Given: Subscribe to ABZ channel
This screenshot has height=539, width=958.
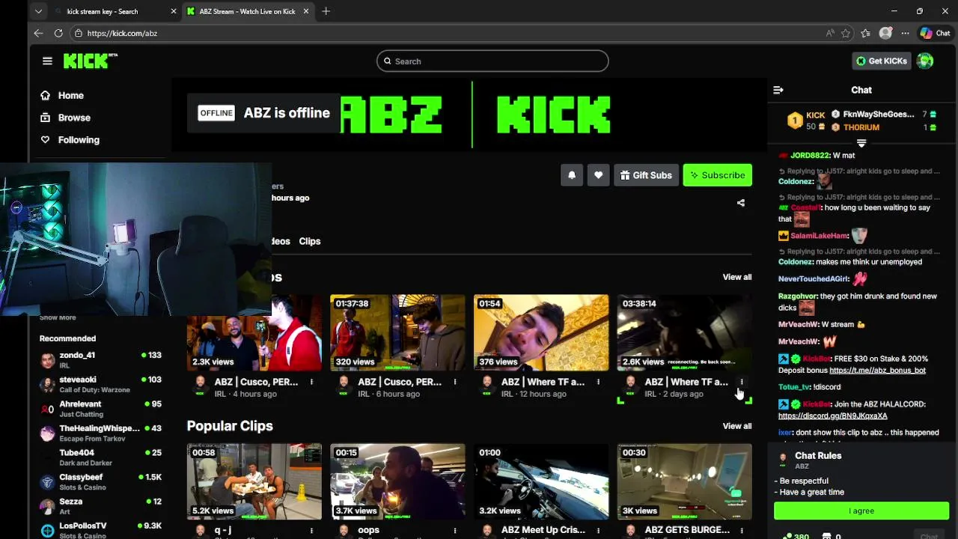Looking at the screenshot, I should (x=717, y=175).
